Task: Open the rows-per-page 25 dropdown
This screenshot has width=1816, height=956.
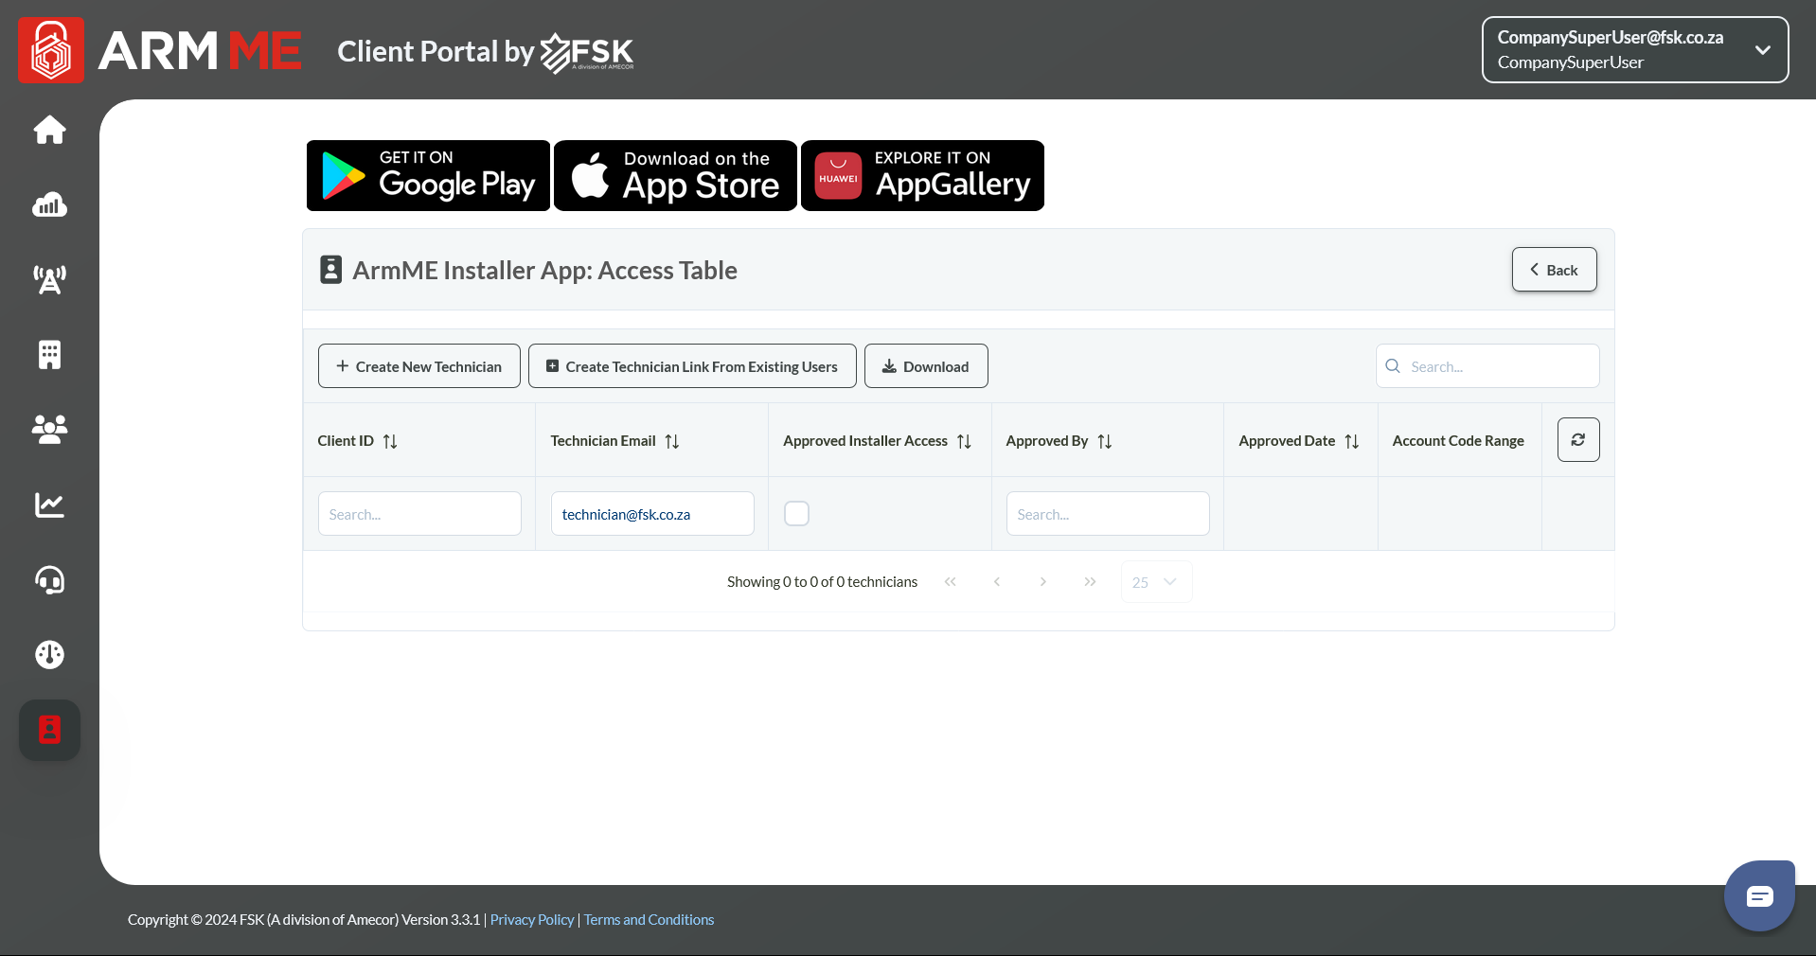Action: (x=1155, y=582)
